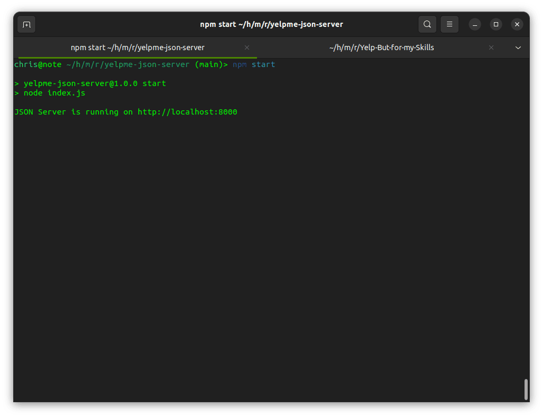Viewport: 543px width, 417px height.
Task: Click the window title text
Action: click(x=271, y=24)
